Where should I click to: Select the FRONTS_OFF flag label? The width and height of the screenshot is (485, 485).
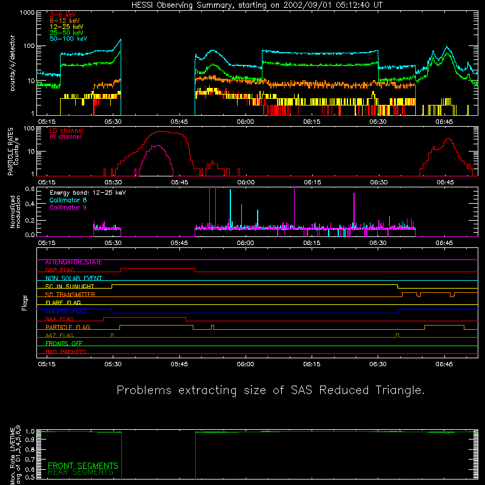pyautogui.click(x=64, y=344)
